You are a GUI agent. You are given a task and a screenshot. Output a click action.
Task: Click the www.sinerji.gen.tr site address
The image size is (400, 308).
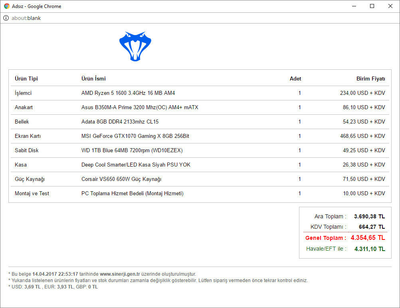click(120, 274)
